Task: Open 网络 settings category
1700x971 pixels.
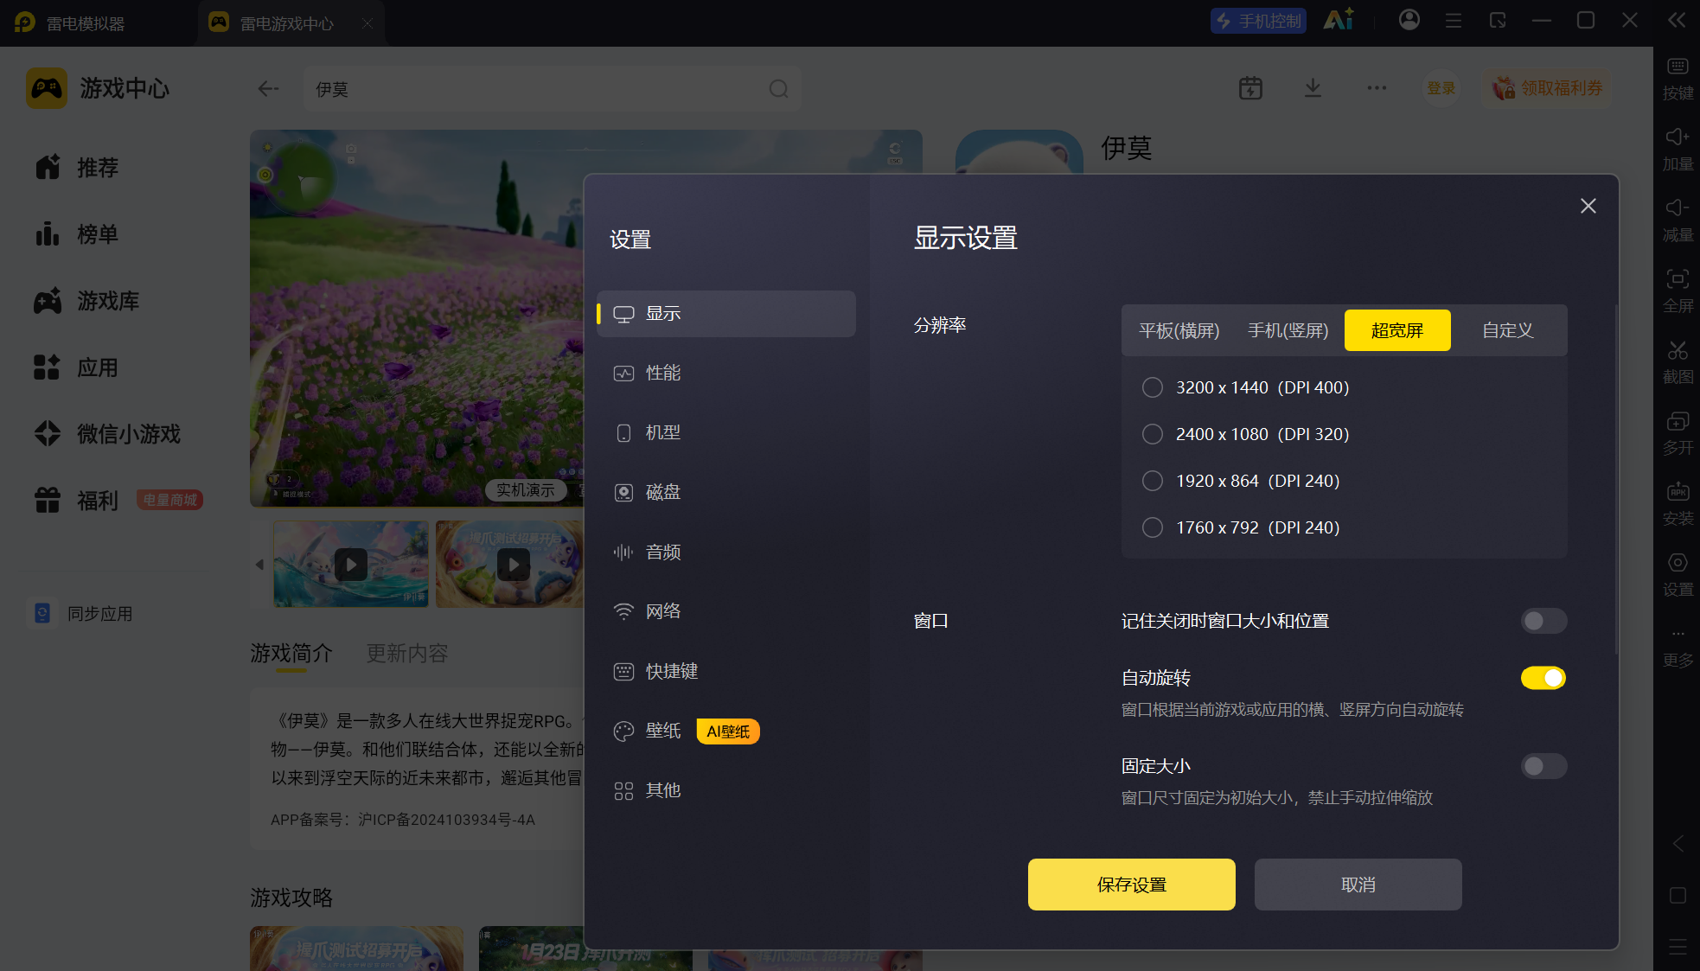Action: click(726, 612)
